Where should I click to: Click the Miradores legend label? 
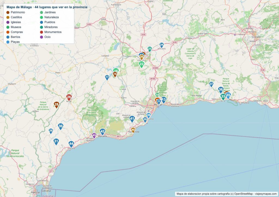[51, 27]
